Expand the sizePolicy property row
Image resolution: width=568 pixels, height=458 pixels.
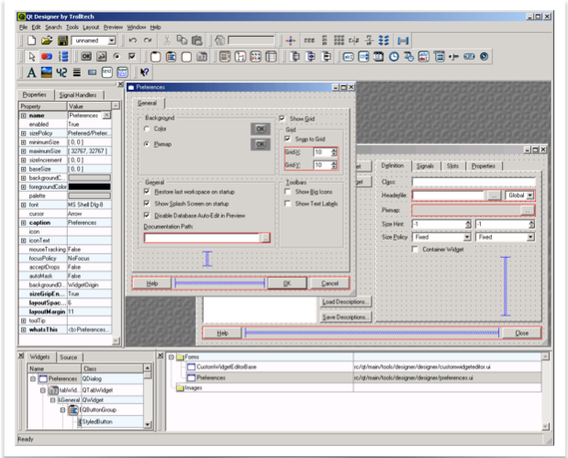24,133
